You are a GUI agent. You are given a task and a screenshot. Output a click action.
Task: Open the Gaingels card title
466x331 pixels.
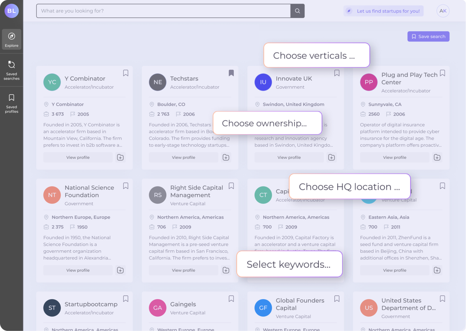(183, 304)
